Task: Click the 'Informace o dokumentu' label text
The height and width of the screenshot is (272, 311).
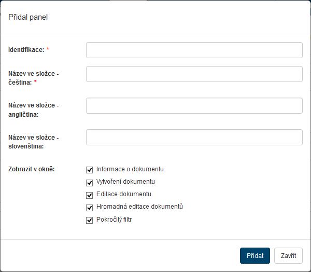Action: (130, 169)
